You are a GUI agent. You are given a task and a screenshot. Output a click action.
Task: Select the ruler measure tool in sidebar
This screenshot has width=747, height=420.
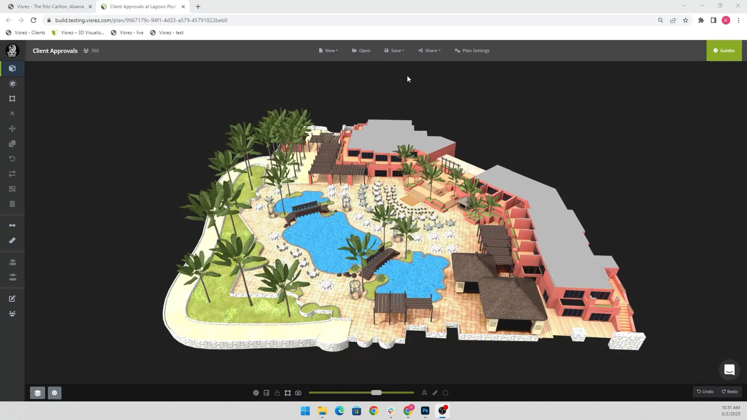(x=12, y=240)
